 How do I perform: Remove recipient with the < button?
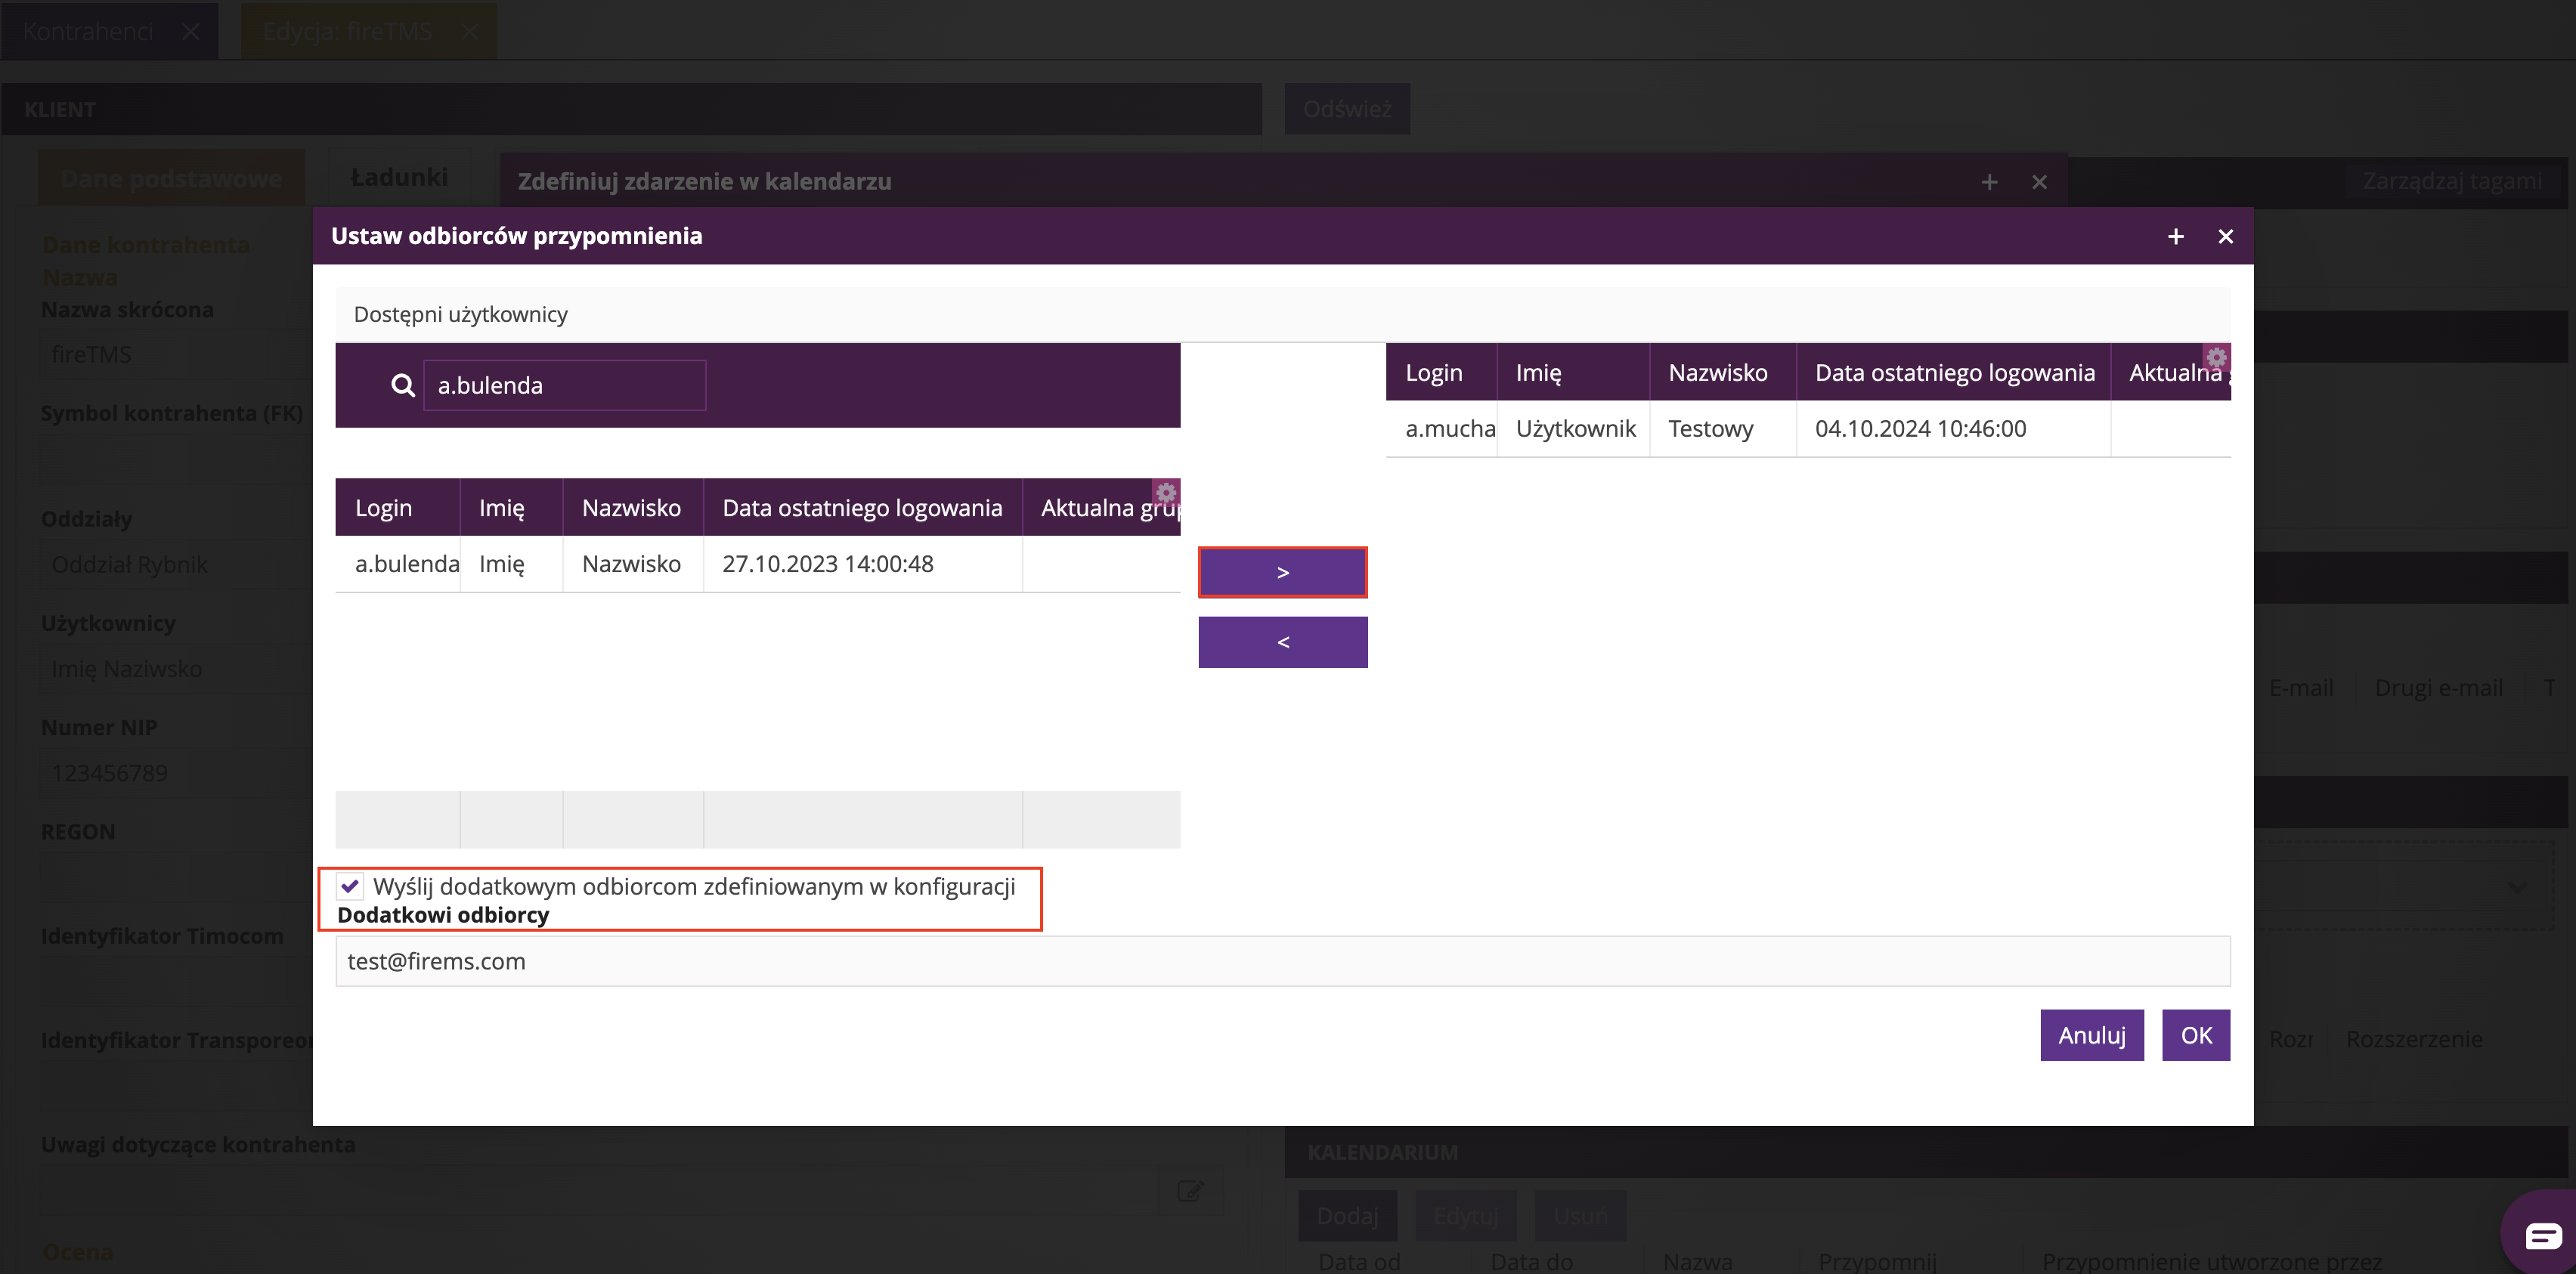(1282, 642)
